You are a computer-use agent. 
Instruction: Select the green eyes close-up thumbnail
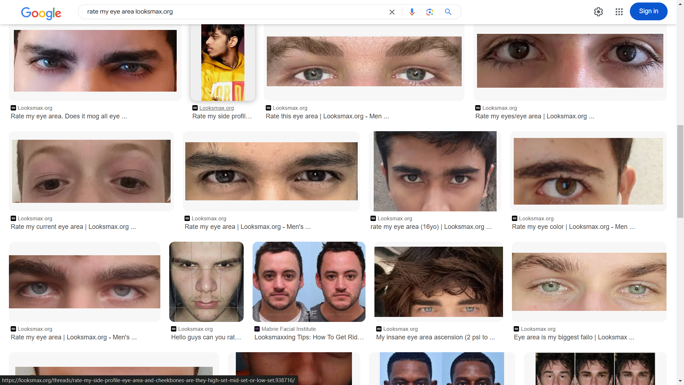(589, 282)
